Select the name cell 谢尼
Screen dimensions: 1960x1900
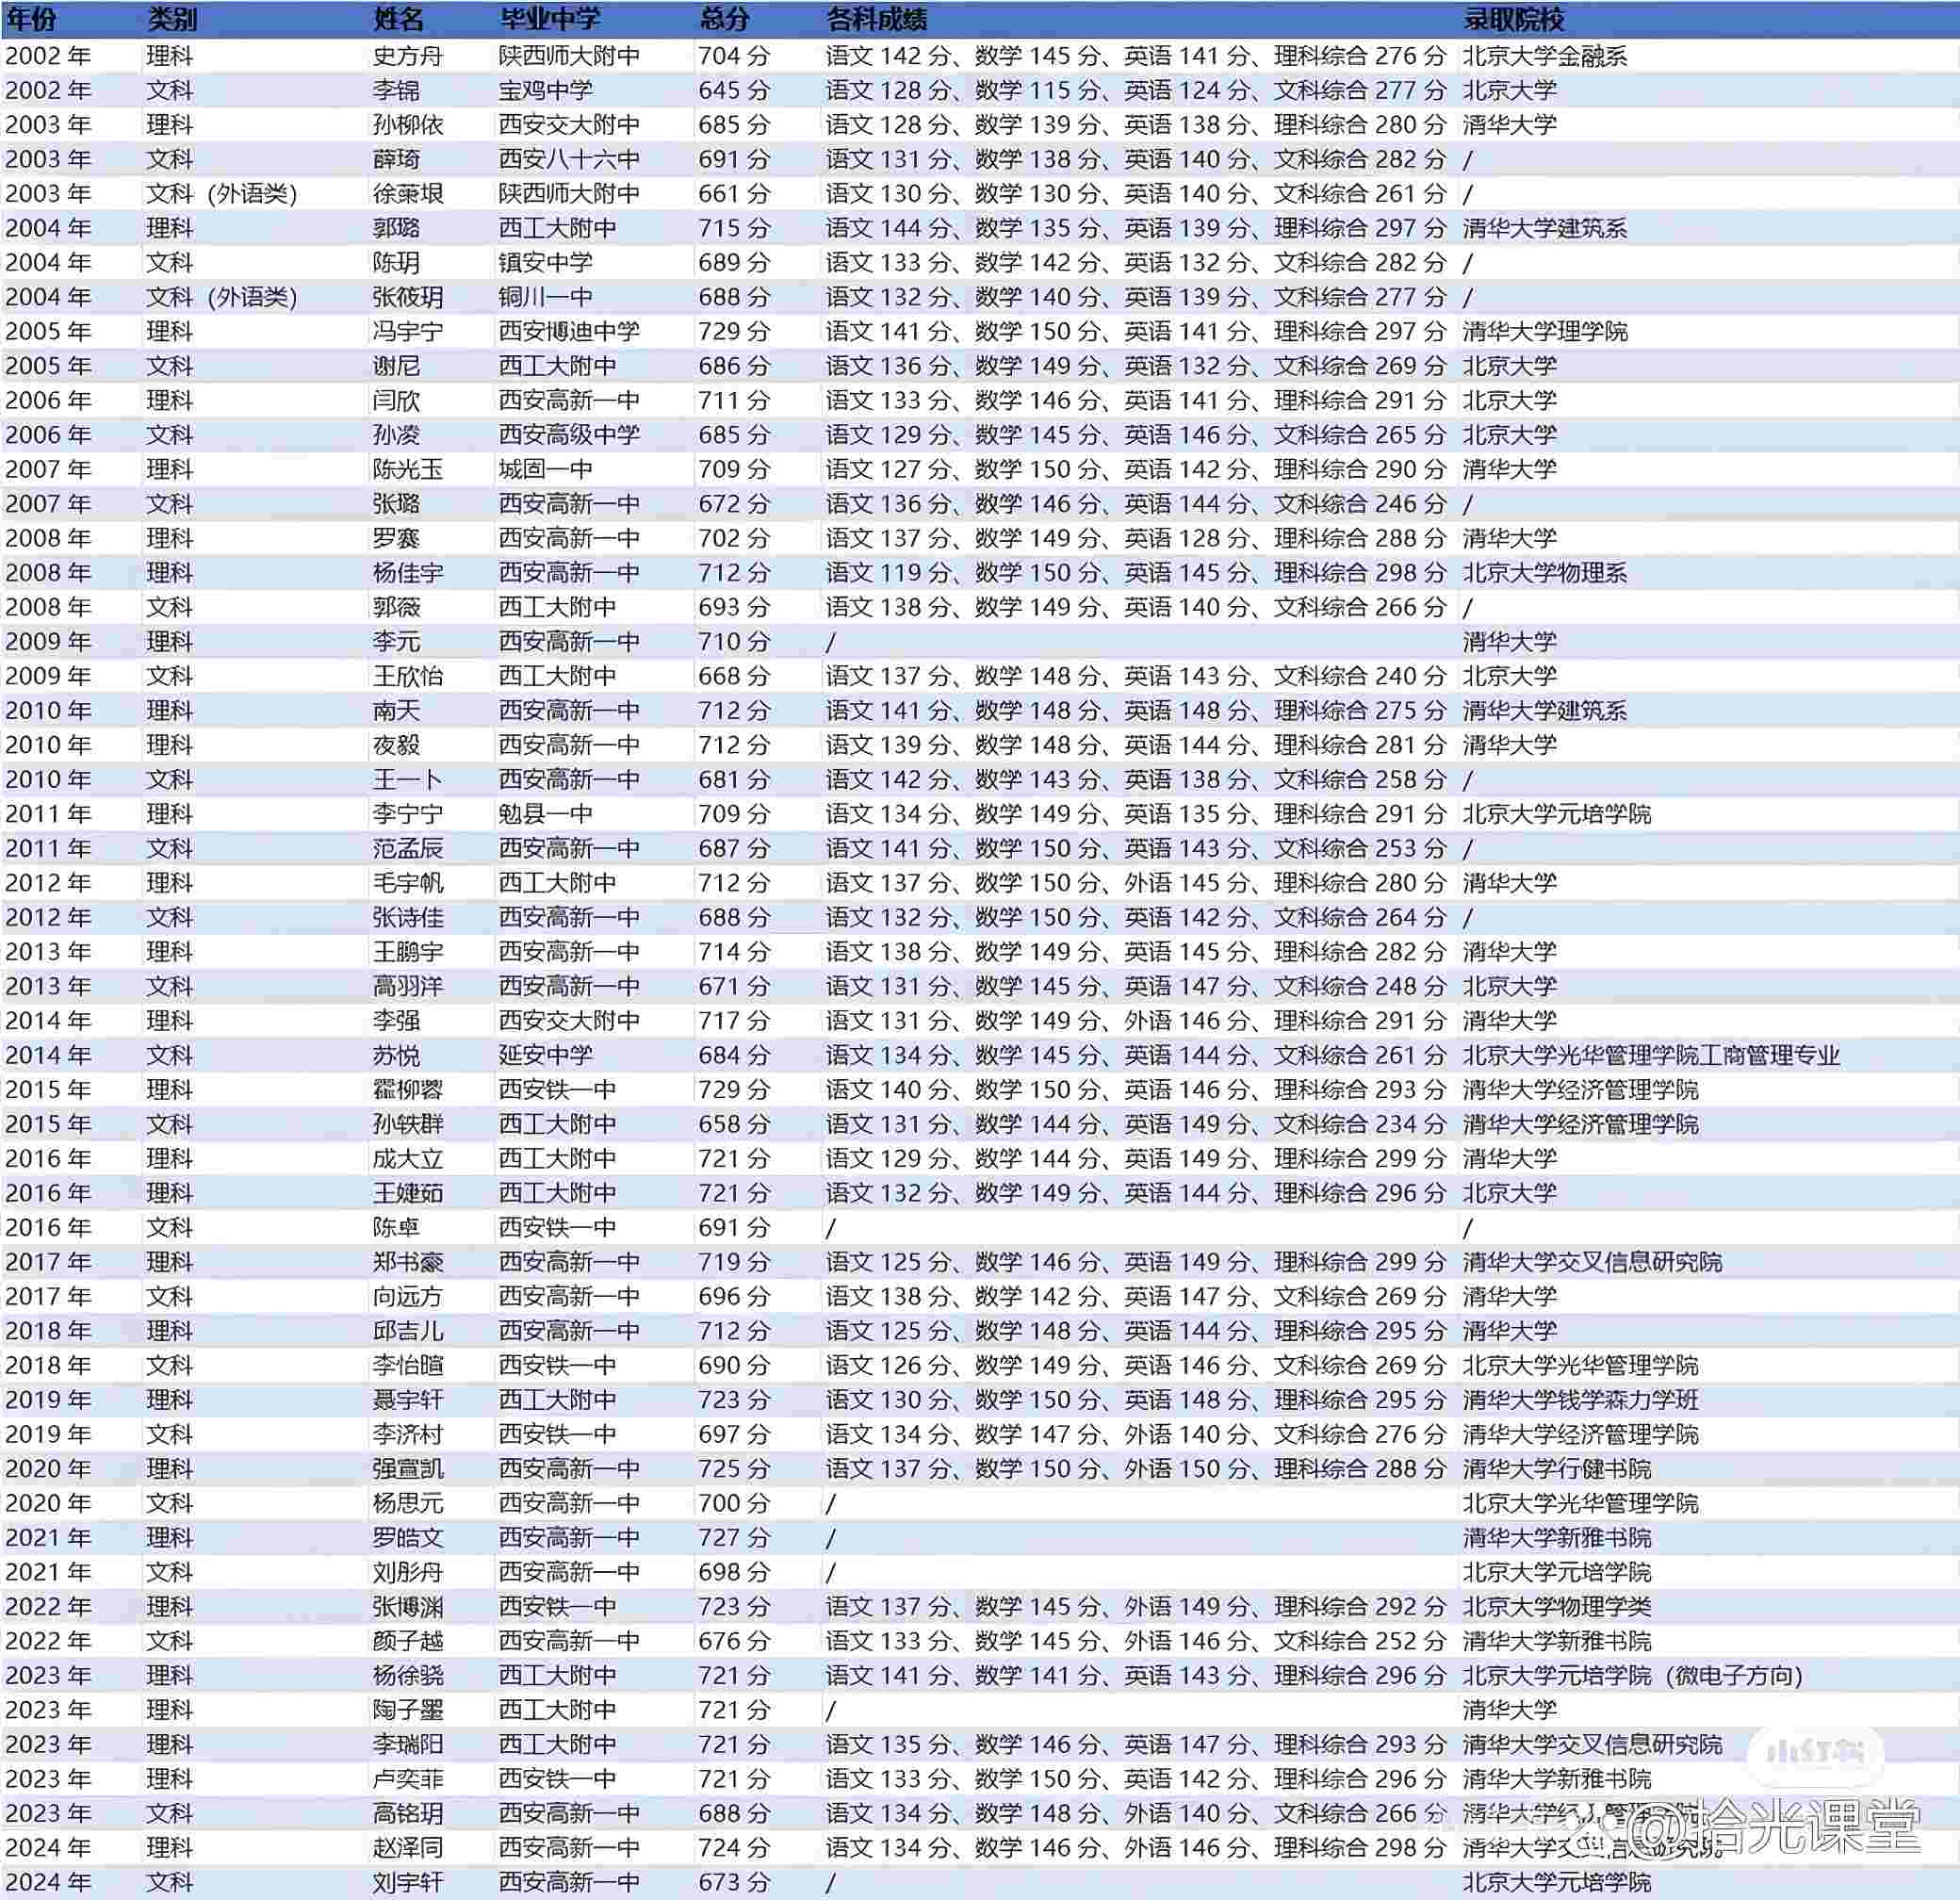[396, 366]
